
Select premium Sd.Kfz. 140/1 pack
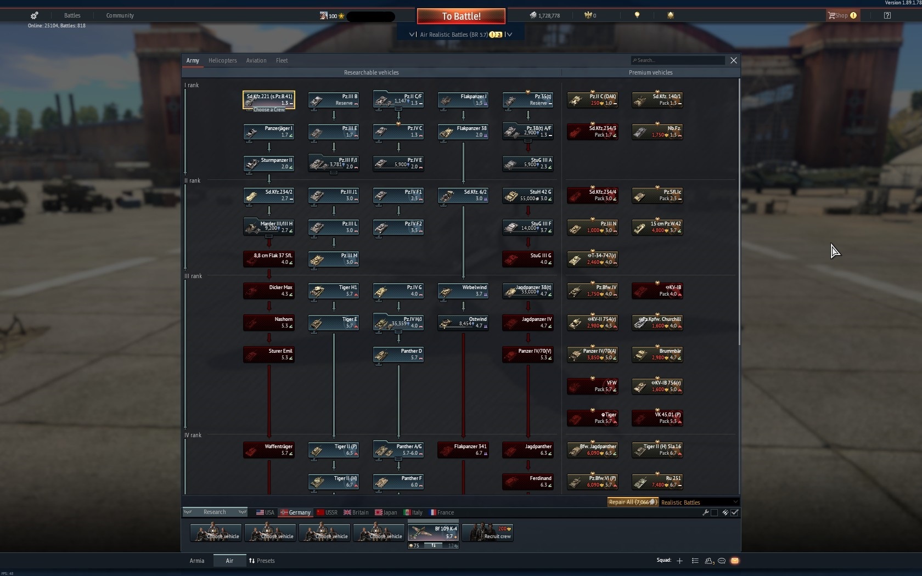pos(657,100)
